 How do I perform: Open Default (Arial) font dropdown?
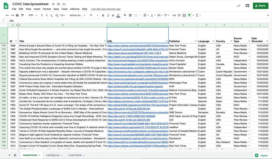(x=77, y=15)
